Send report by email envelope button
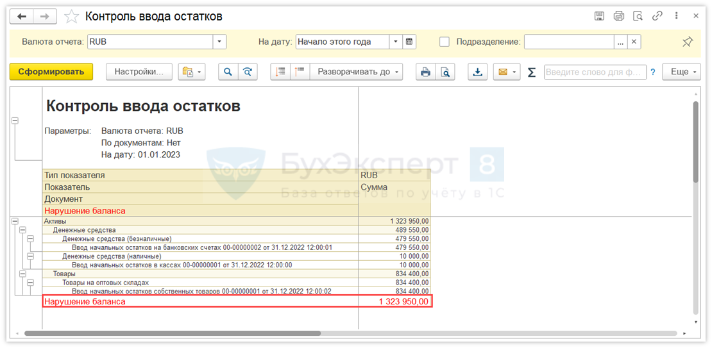Image resolution: width=712 pixels, height=348 pixels. (x=503, y=72)
